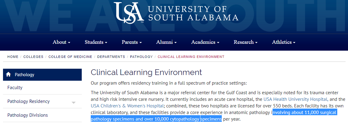Expand the Parents navigation menu

click(x=132, y=42)
